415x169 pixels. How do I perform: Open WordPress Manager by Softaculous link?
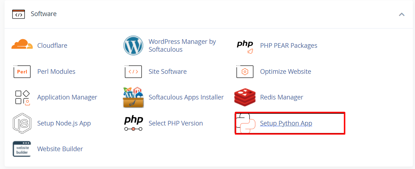[x=182, y=46]
